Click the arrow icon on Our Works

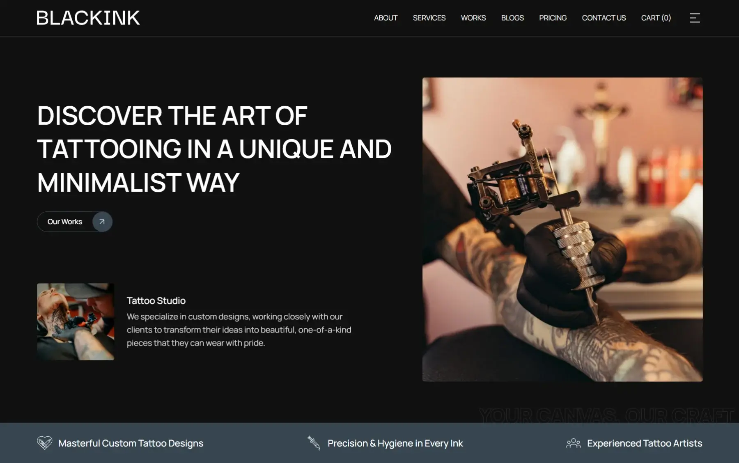pos(102,222)
